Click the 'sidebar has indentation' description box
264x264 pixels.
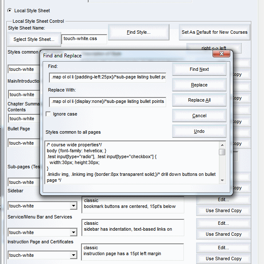click(133, 227)
